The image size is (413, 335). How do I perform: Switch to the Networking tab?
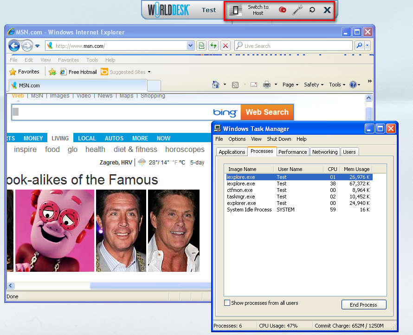coord(325,152)
